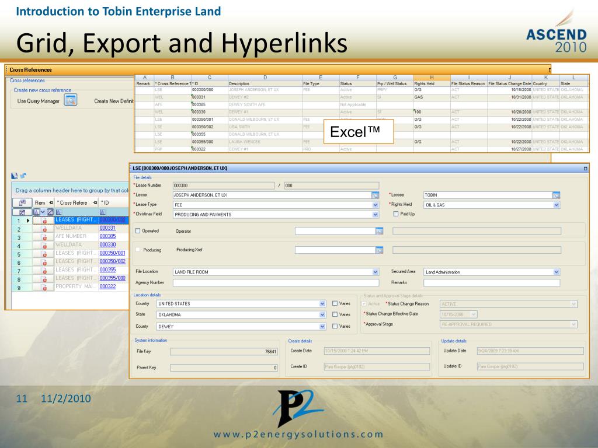Click Rem column filter operator icon
The width and height of the screenshot is (598, 448).
37,212
